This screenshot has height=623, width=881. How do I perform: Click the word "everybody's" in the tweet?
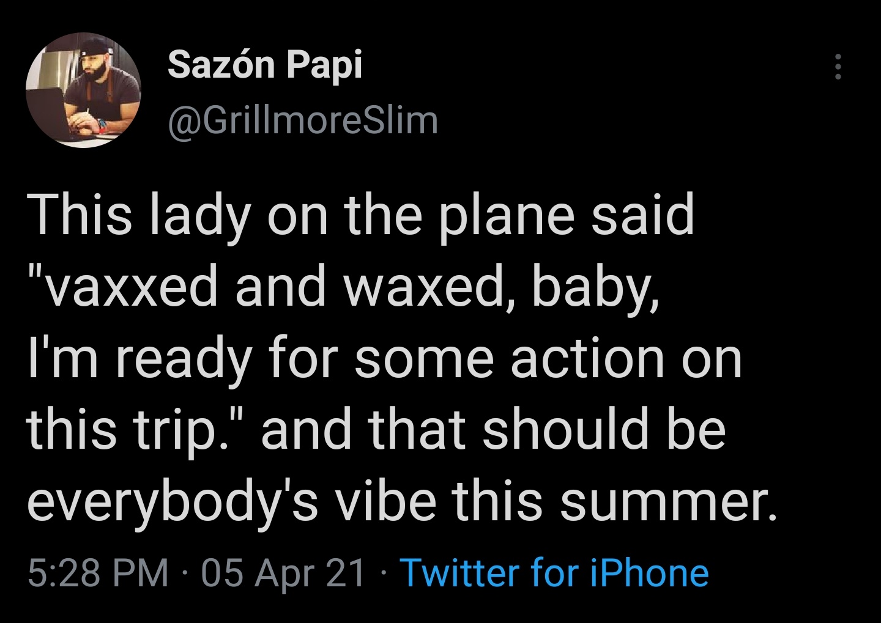[173, 502]
